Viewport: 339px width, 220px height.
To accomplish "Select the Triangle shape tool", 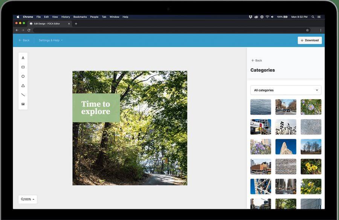I will (23, 86).
